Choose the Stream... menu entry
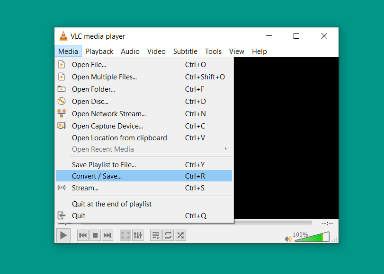384x274 pixels. pyautogui.click(x=144, y=188)
